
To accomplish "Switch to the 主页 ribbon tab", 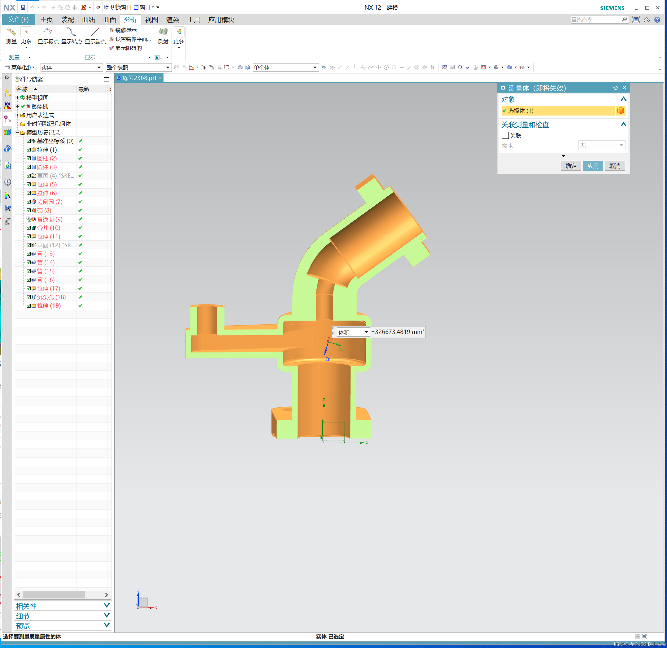I will [x=46, y=20].
